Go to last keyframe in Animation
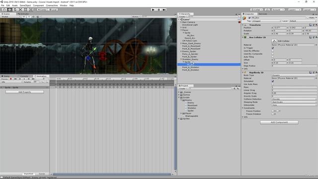 pyautogui.click(x=33, y=79)
